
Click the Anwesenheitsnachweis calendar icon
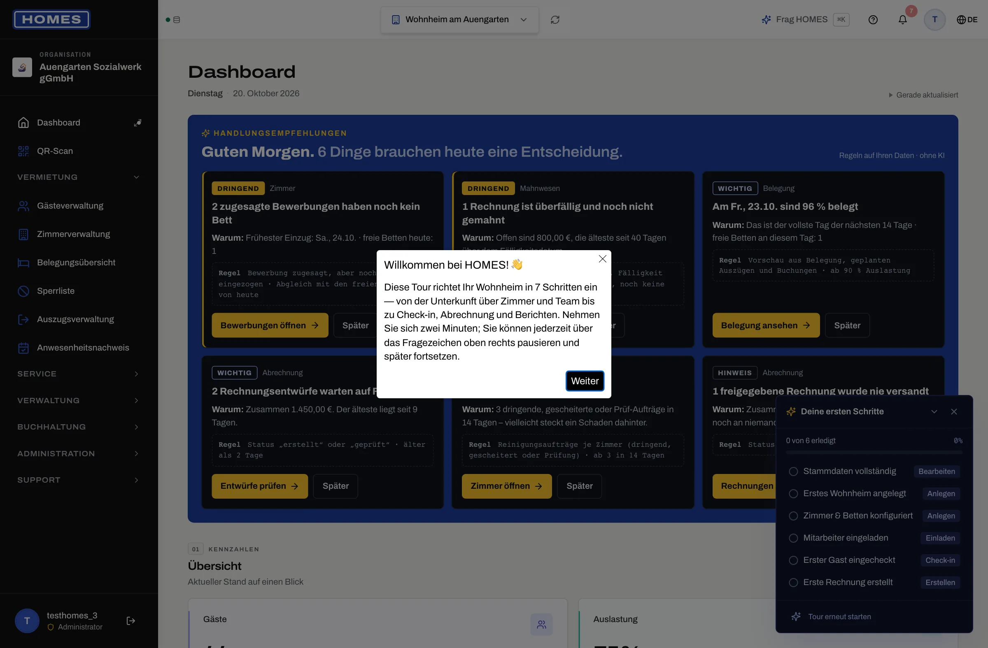[23, 348]
